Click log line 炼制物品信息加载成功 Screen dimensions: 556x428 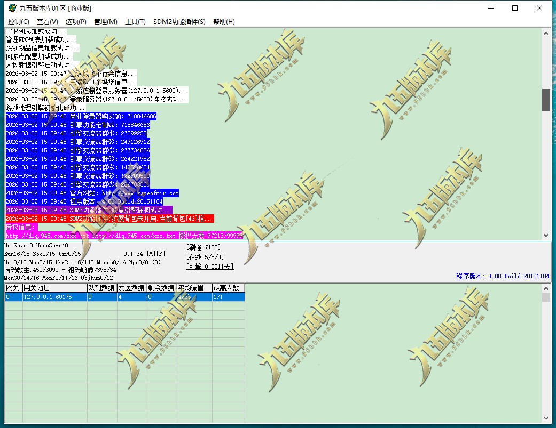(x=42, y=48)
